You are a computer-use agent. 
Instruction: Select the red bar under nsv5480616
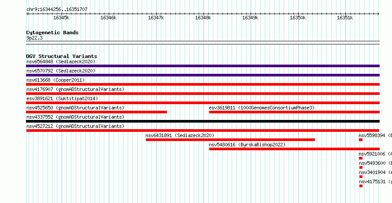pyautogui.click(x=294, y=149)
